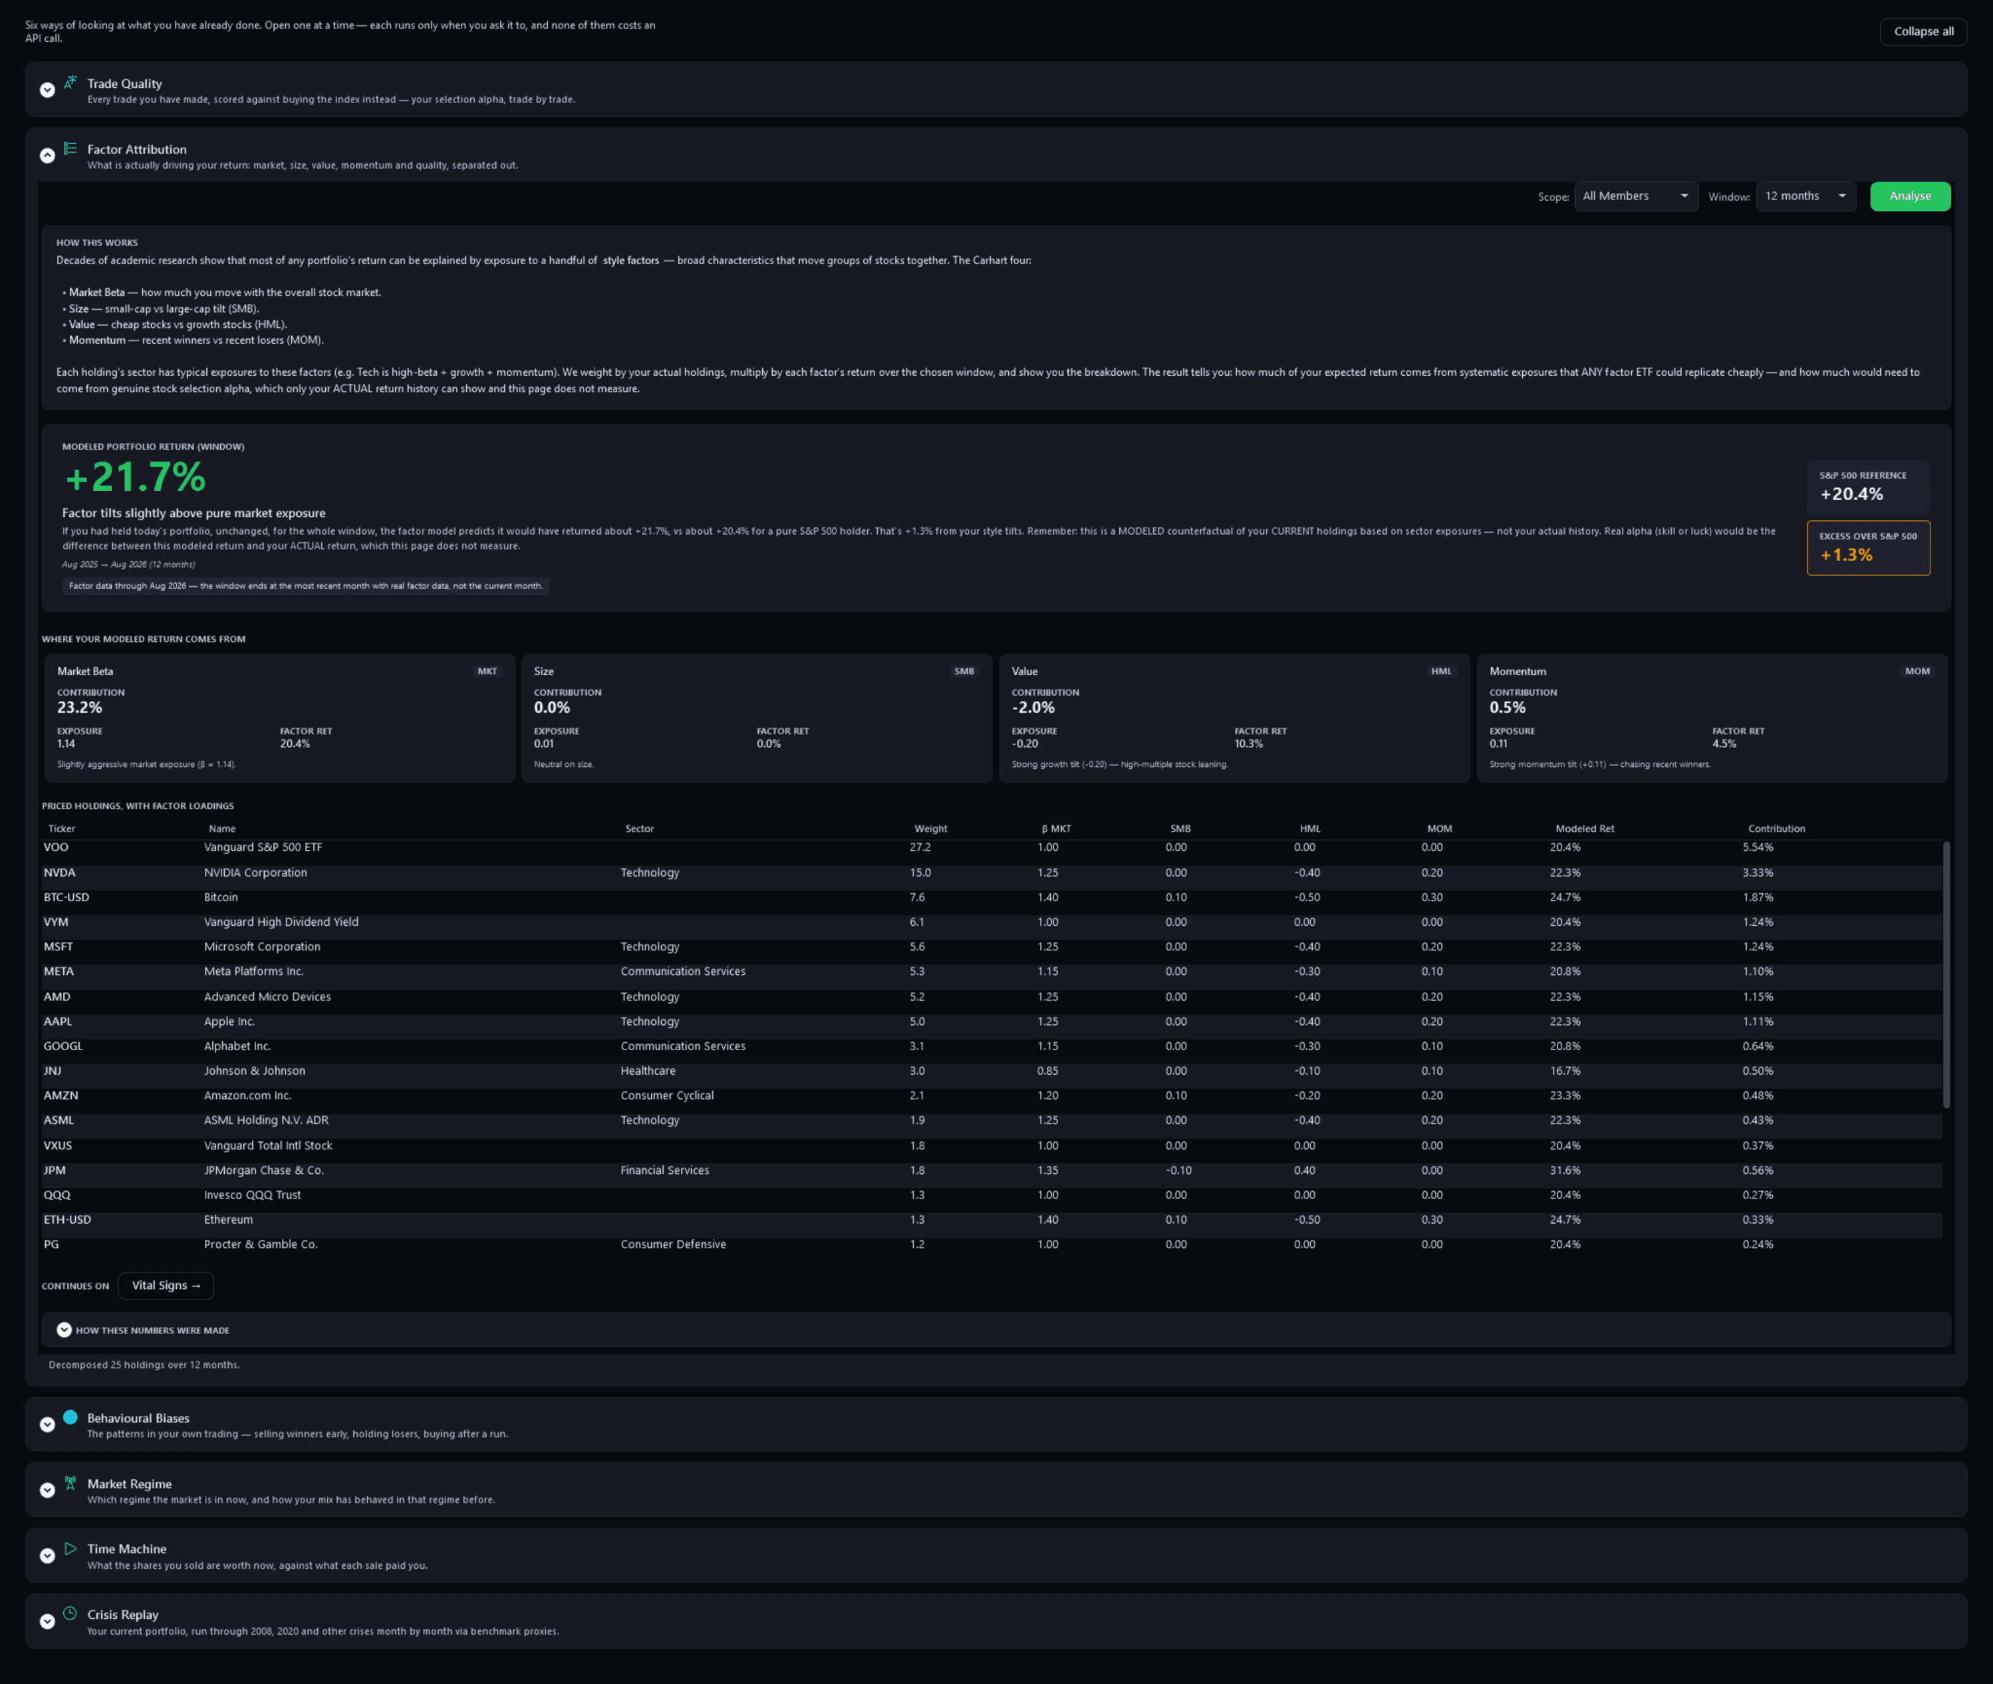Click the Weight column header
Viewport: 1993px width, 1684px height.
tap(930, 829)
